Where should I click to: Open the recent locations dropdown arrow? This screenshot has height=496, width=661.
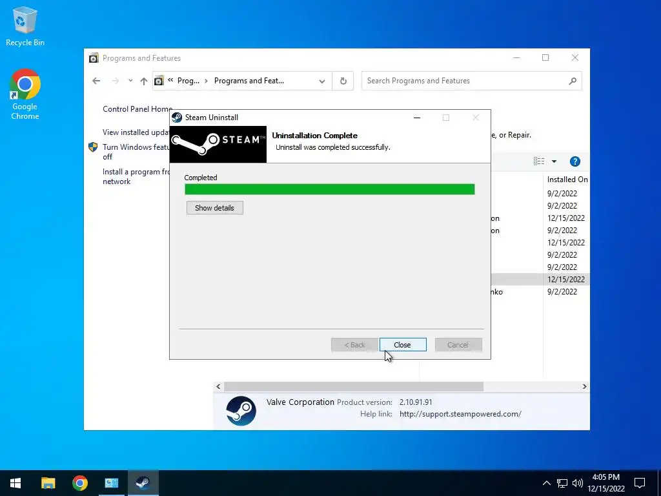tap(130, 81)
